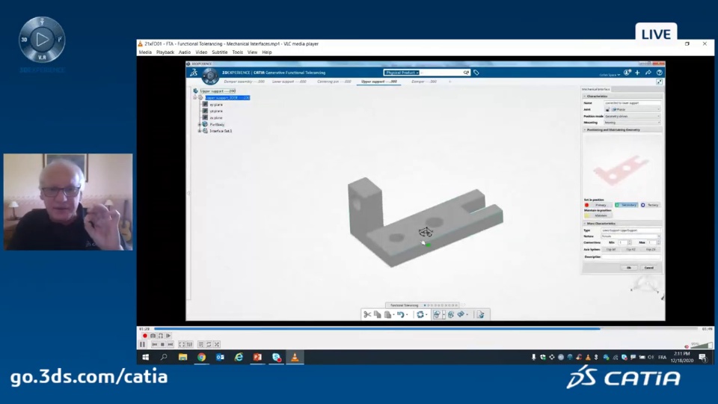The height and width of the screenshot is (404, 718).
Task: Skip to previous media in VLC
Action: pyautogui.click(x=154, y=344)
